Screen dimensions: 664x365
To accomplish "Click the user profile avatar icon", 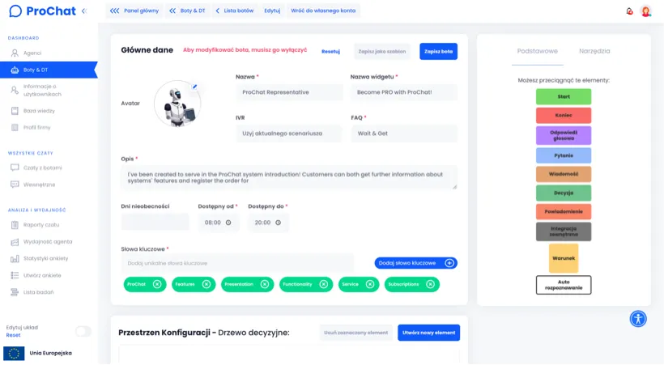I will [x=645, y=11].
